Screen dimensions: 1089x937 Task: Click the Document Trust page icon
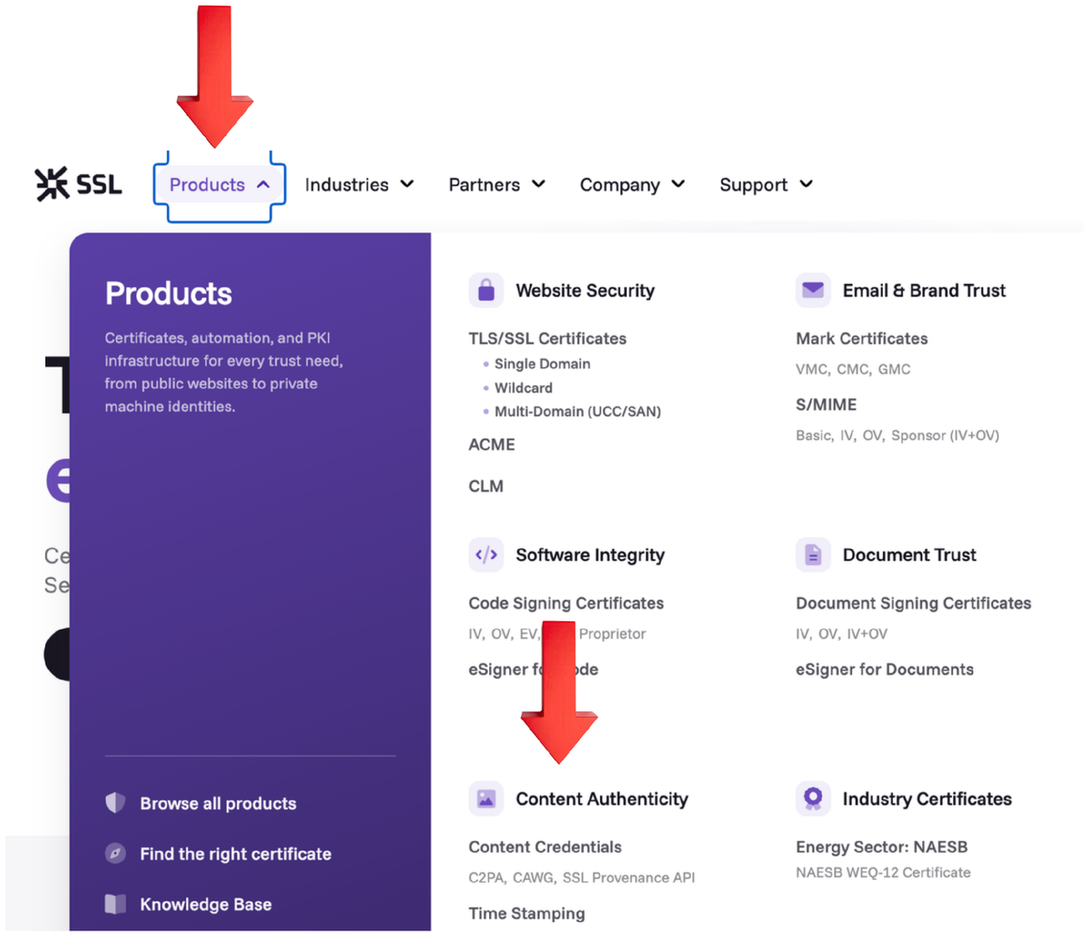[813, 555]
